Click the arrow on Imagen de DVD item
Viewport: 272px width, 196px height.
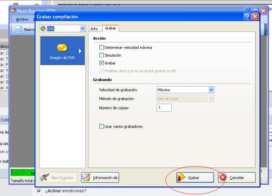coord(80,51)
